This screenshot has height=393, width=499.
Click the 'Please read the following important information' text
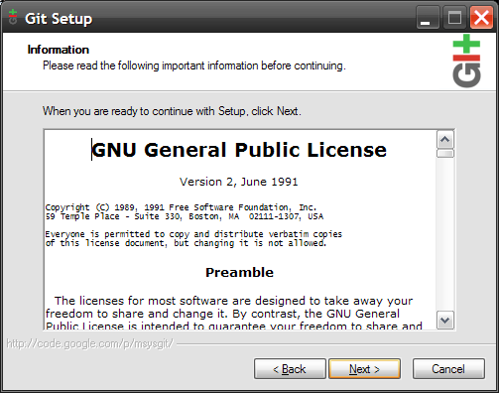point(194,65)
